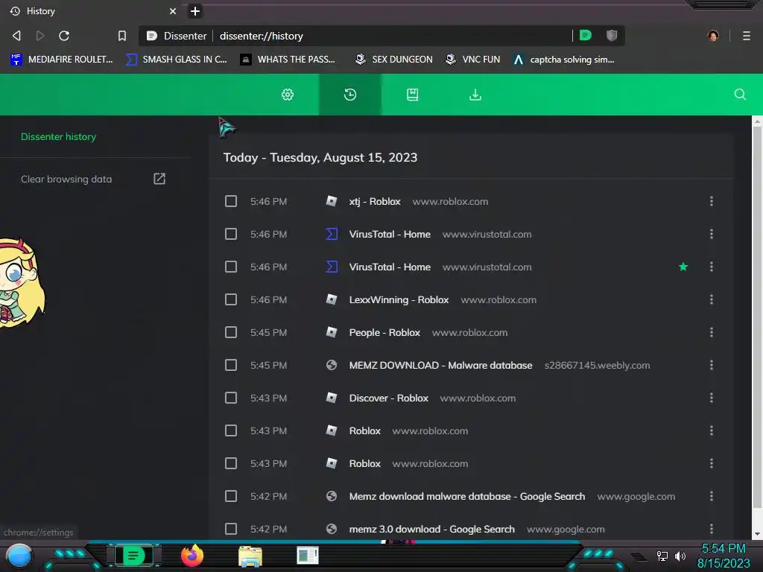The width and height of the screenshot is (763, 572).
Task: Open MEDIAFIRE ROULET... bookmark
Action: pos(62,60)
